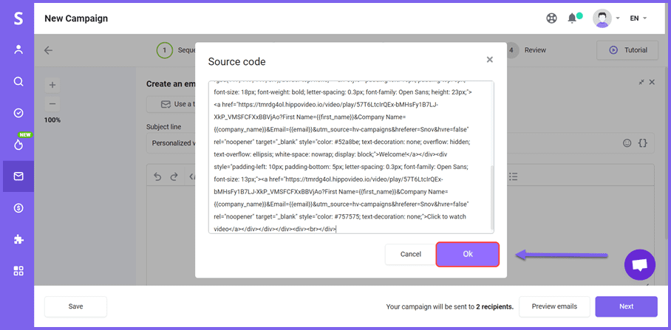This screenshot has height=330, width=671.
Task: Insert variable with curly braces icon
Action: click(644, 142)
